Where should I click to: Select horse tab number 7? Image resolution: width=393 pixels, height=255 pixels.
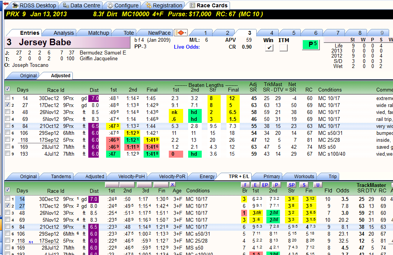(x=338, y=33)
